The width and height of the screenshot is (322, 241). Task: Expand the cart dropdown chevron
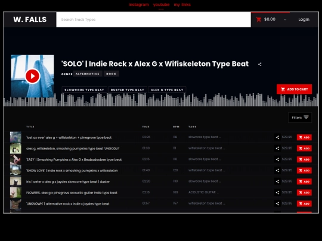click(x=285, y=20)
